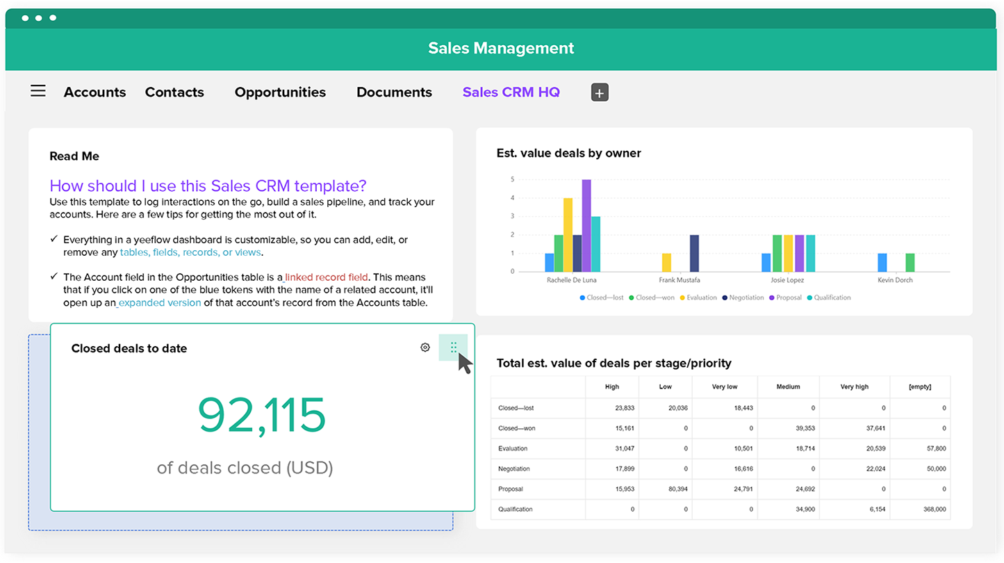Click the 'Low' column header
The height and width of the screenshot is (563, 1004).
[x=666, y=386]
